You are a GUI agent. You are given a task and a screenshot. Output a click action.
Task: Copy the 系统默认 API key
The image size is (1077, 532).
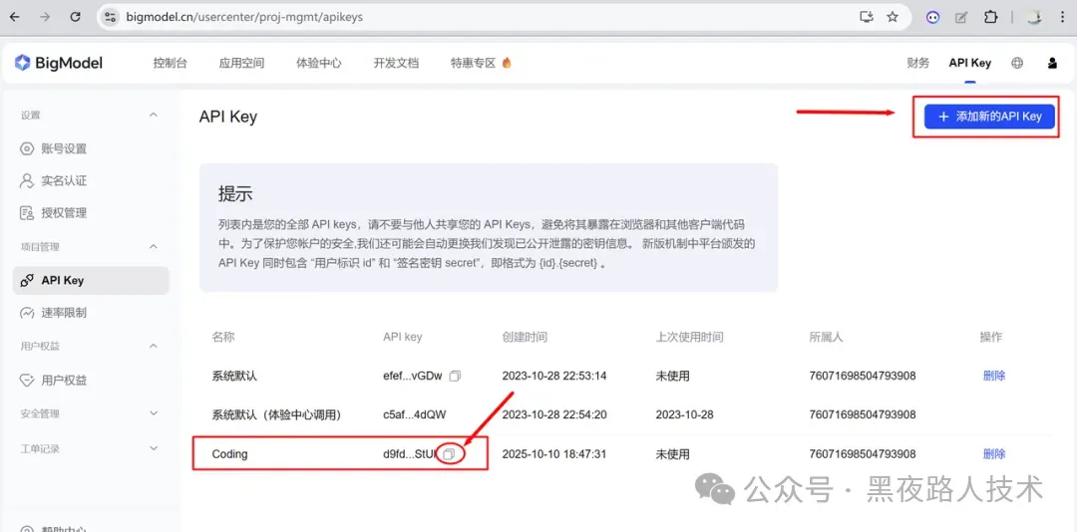(455, 377)
